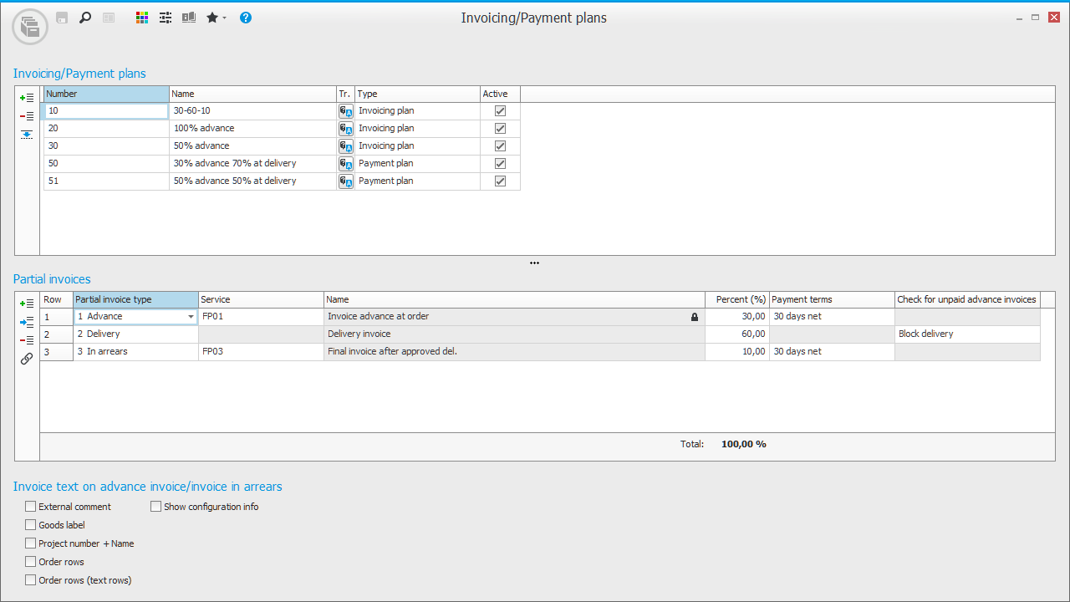The height and width of the screenshot is (602, 1070).
Task: Click the Block delivery cell in row 2
Action: (966, 334)
